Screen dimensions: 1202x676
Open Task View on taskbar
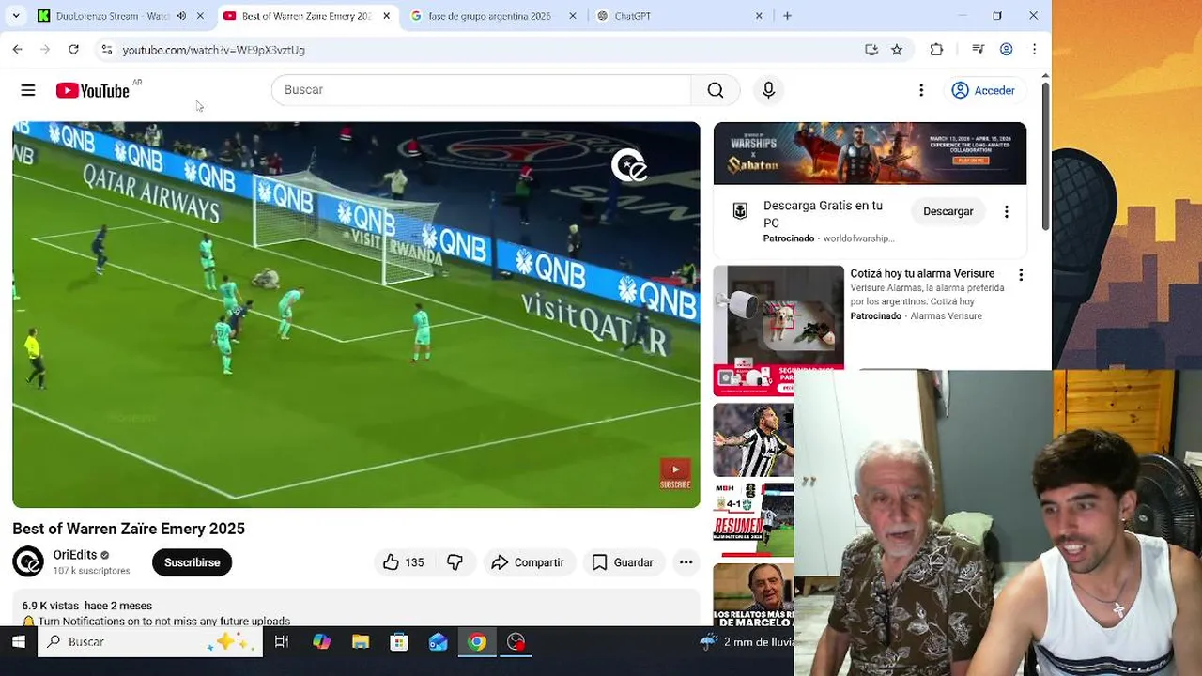(x=281, y=642)
